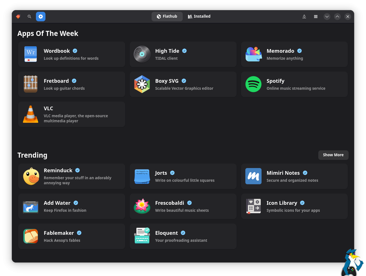Click the Frescobaldi lotus flower icon

[142, 206]
